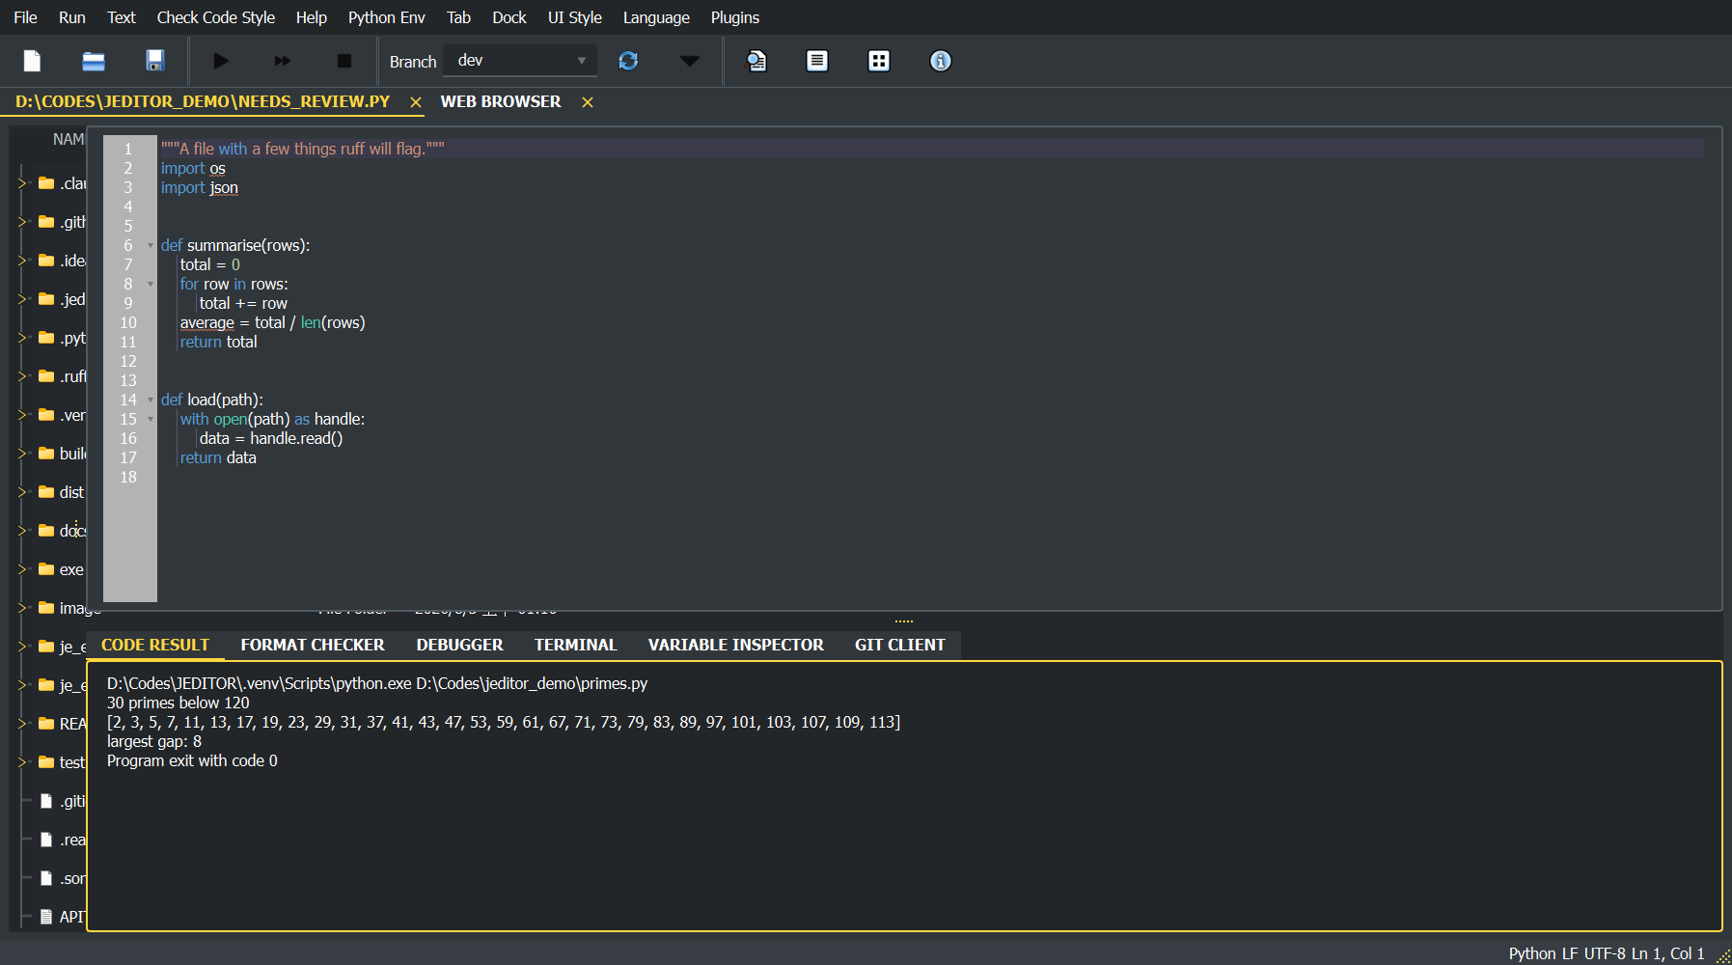Expand the .venv folder in file tree
This screenshot has height=965, width=1732.
pos(22,415)
